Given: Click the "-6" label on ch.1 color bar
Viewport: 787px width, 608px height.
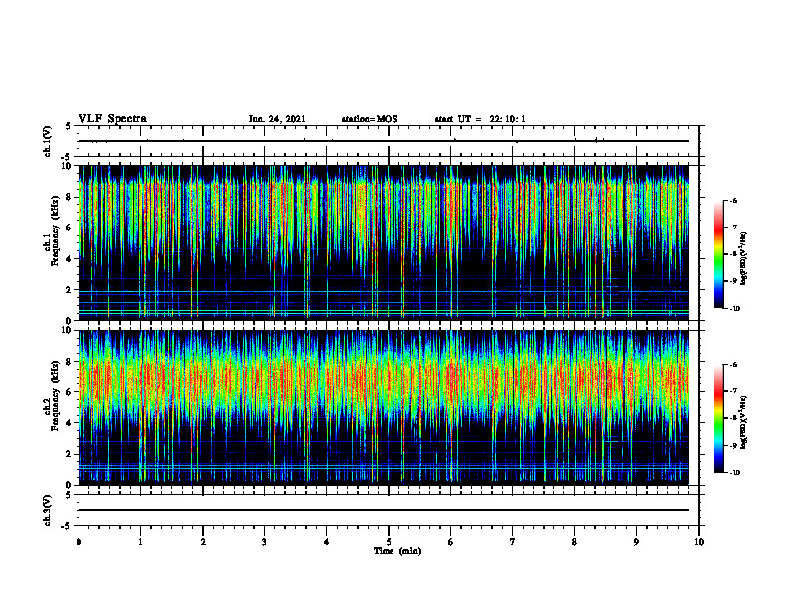Looking at the screenshot, I should point(733,200).
